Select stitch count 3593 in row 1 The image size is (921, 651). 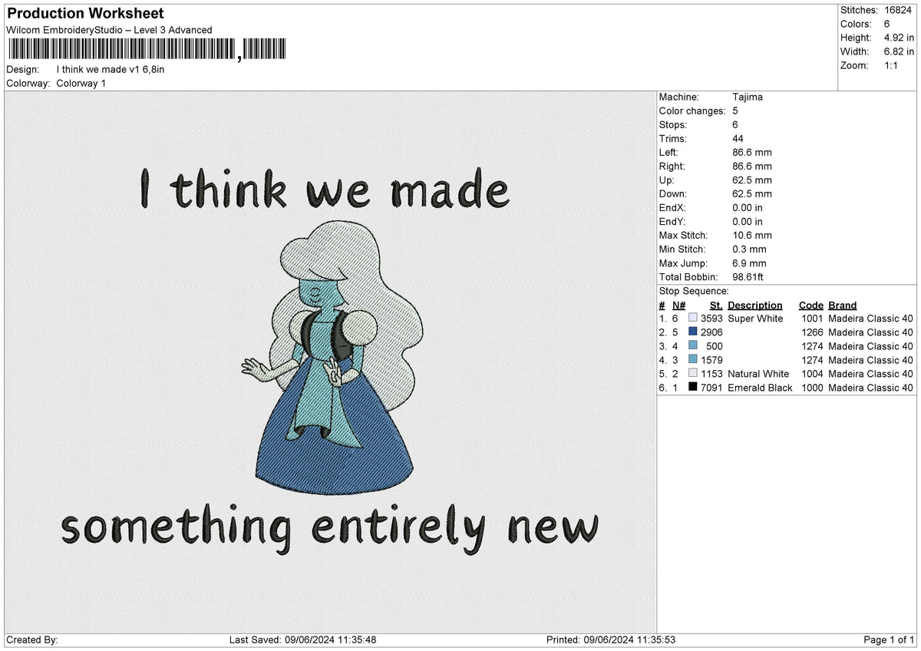click(711, 319)
